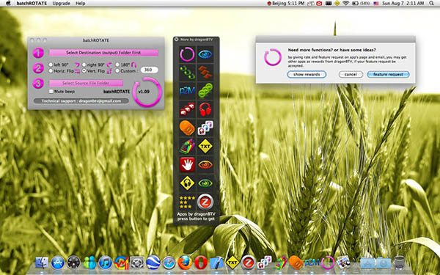Screen dimensions: 440x275
Task: Click the green linked rings app icon
Action: [x=205, y=91]
